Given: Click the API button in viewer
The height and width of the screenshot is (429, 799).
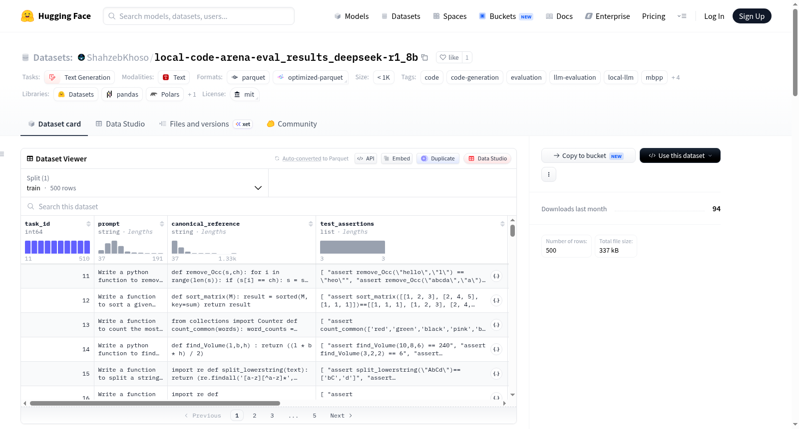Looking at the screenshot, I should click(x=366, y=158).
